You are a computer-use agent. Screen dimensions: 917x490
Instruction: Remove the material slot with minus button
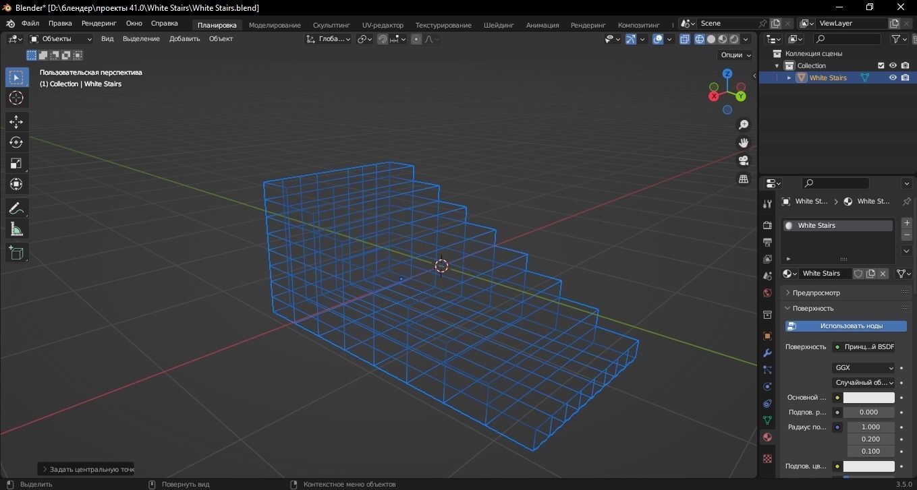906,235
